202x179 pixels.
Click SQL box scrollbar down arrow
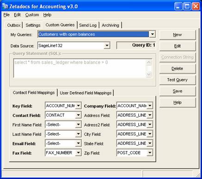click(x=149, y=74)
